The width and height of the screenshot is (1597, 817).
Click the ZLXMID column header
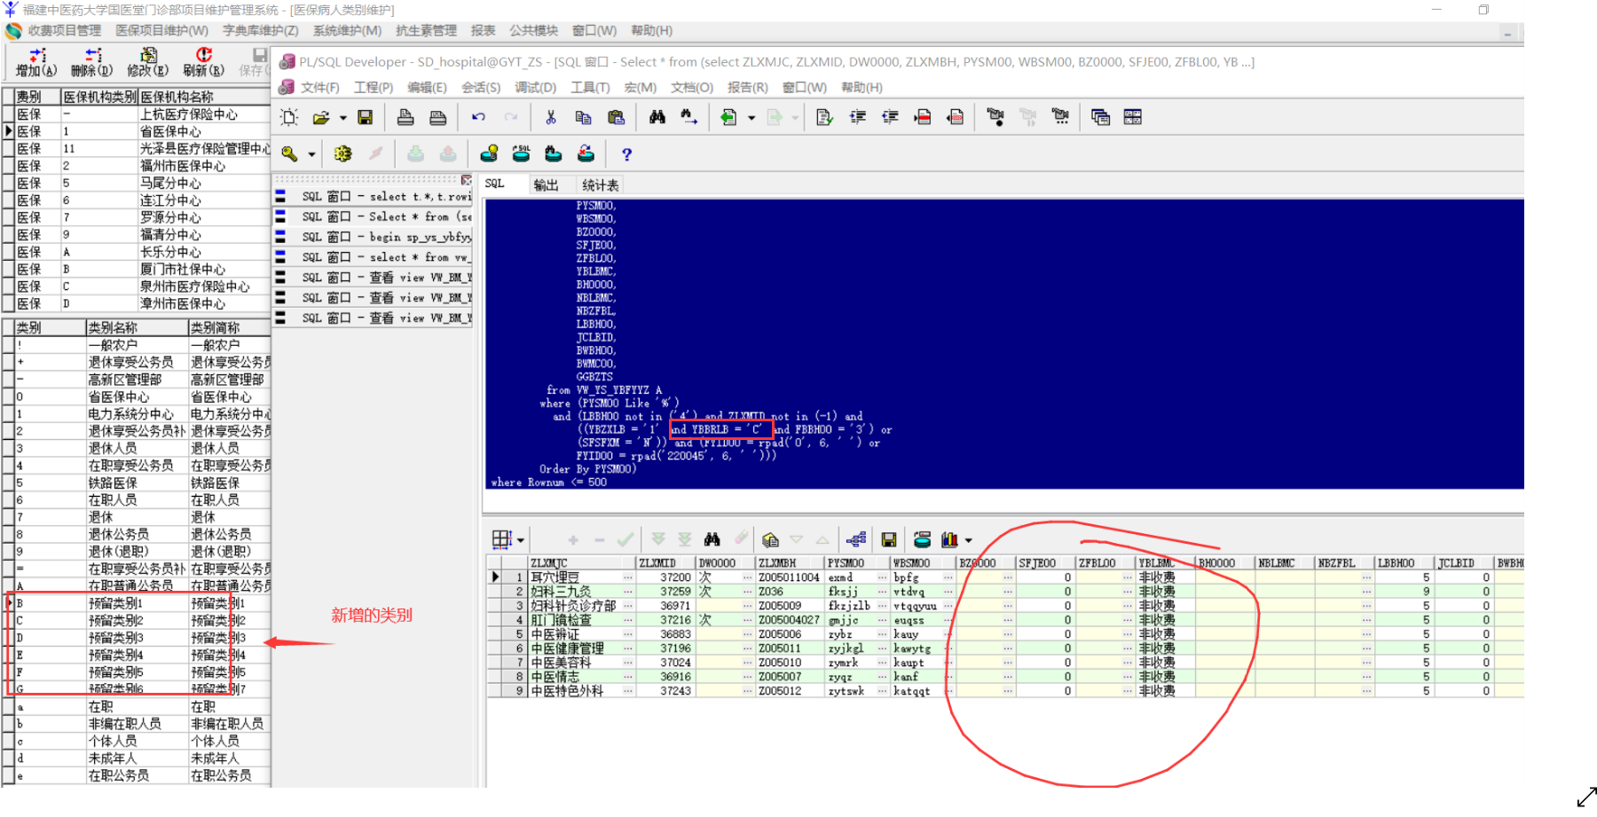657,563
